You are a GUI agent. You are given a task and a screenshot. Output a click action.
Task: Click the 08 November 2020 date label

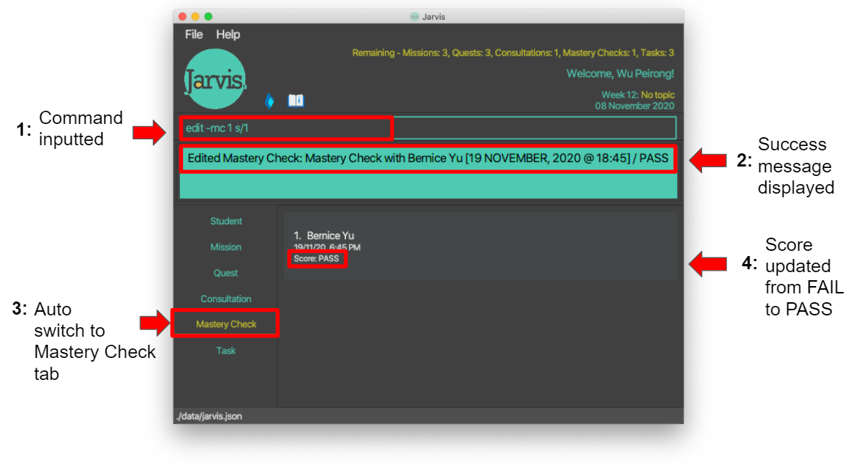point(635,106)
